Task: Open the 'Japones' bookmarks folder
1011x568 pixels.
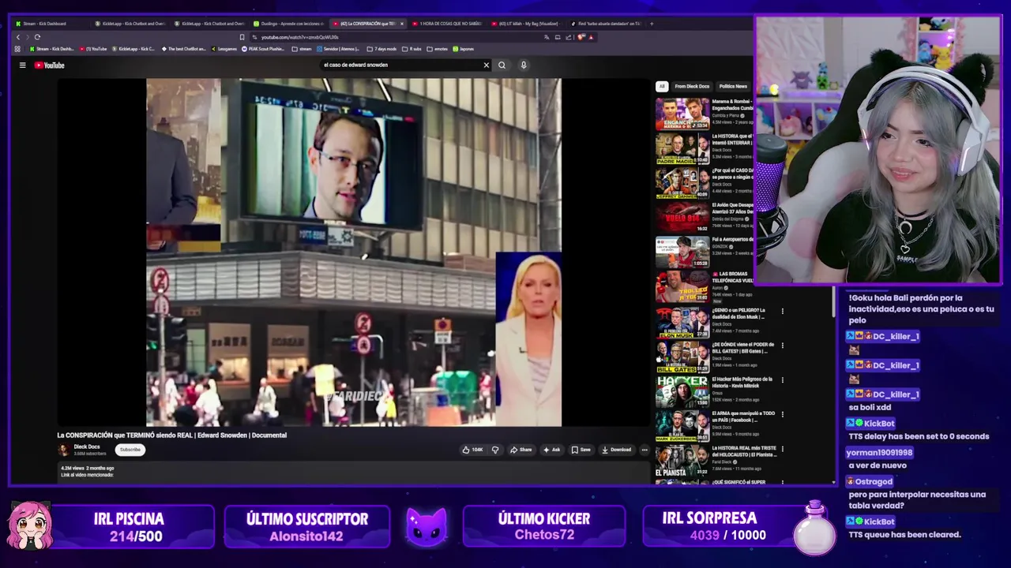Action: coord(464,49)
